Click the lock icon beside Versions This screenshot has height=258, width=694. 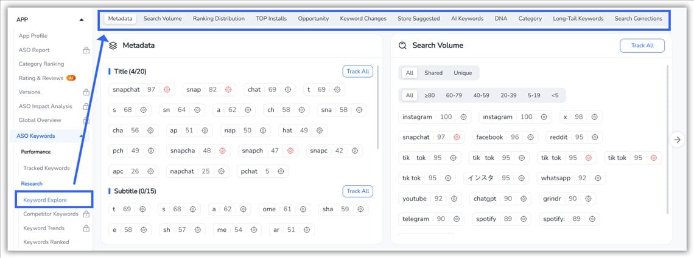[x=86, y=92]
